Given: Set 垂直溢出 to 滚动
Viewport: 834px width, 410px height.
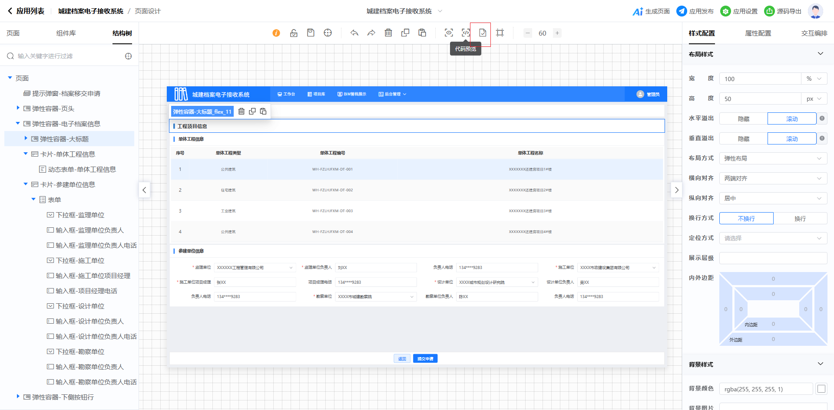Looking at the screenshot, I should (791, 139).
